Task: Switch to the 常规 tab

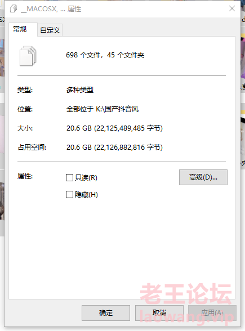Action: click(20, 29)
